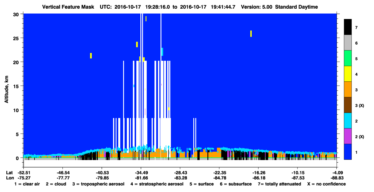This screenshot has width=374, height=192.
Task: Click legend text '5 = surface'
Action: point(202,184)
